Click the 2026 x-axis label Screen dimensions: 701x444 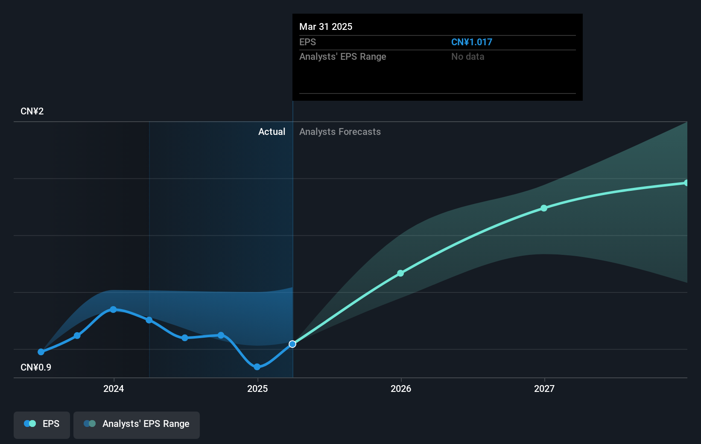click(x=401, y=388)
